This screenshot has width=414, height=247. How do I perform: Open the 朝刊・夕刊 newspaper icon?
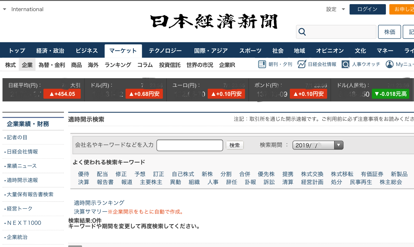(x=262, y=64)
